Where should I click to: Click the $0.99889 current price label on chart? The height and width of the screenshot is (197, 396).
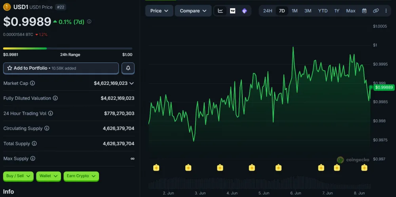[384, 87]
